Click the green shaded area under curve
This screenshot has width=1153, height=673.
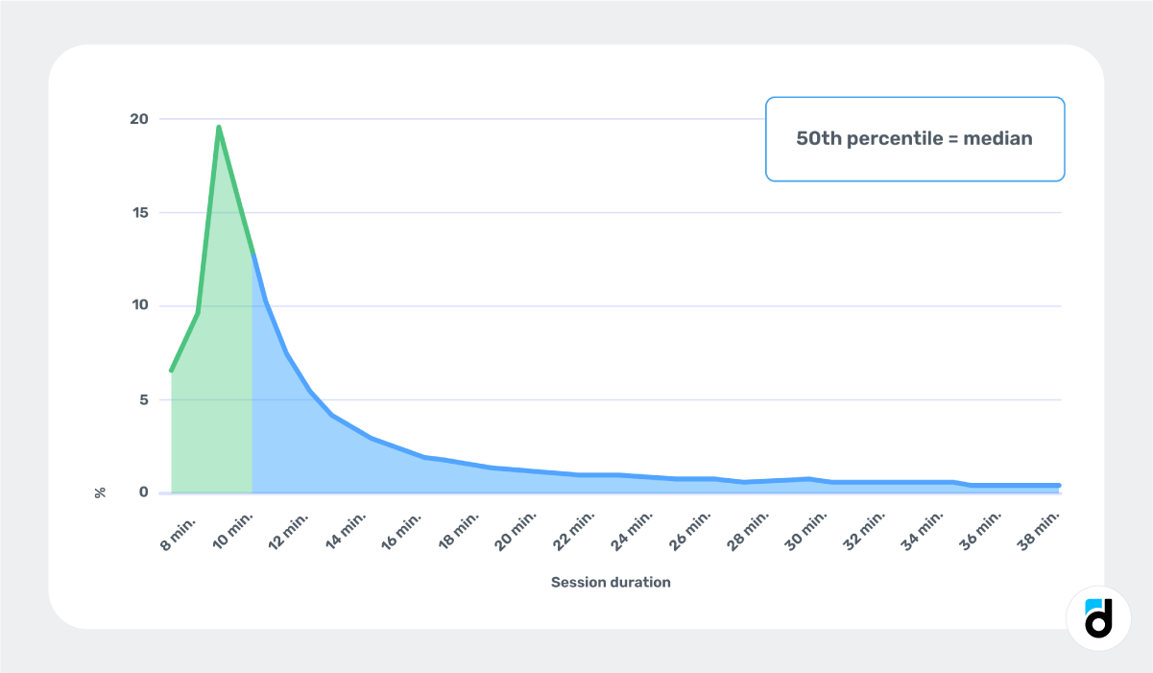click(216, 384)
